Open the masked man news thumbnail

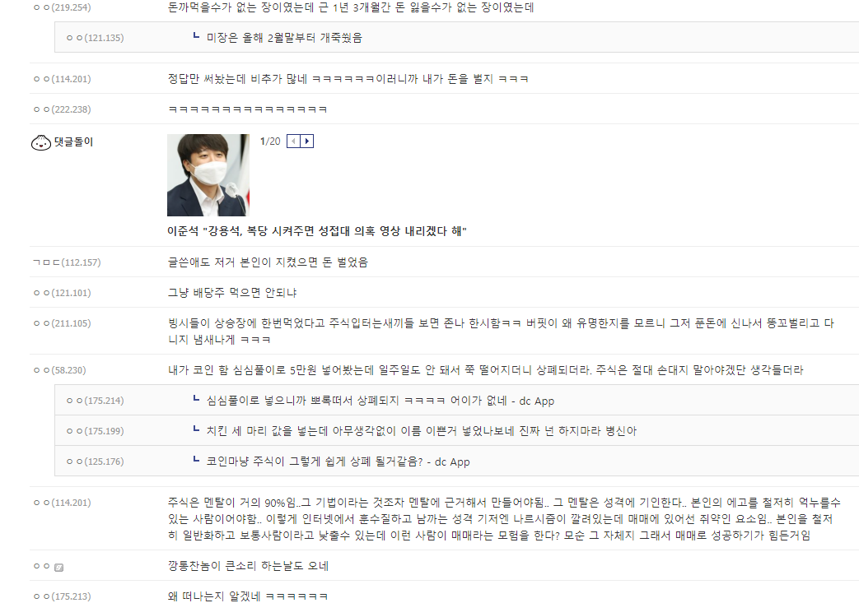click(208, 175)
